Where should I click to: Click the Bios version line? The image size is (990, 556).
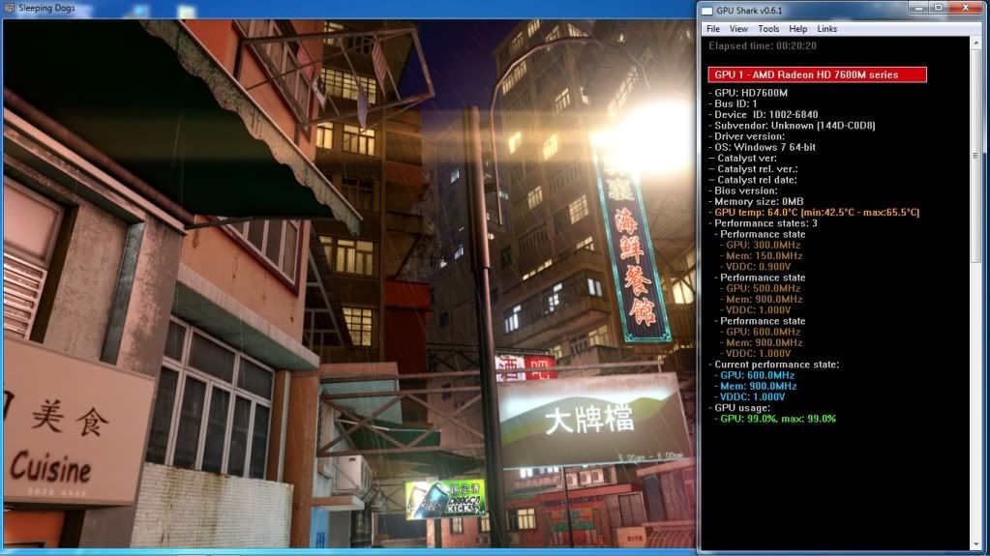pyautogui.click(x=742, y=190)
